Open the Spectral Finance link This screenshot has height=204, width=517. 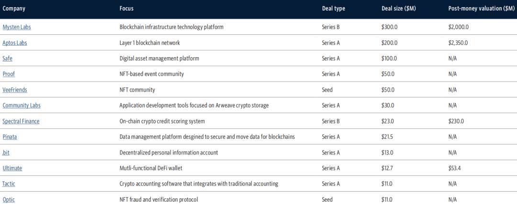pos(21,122)
